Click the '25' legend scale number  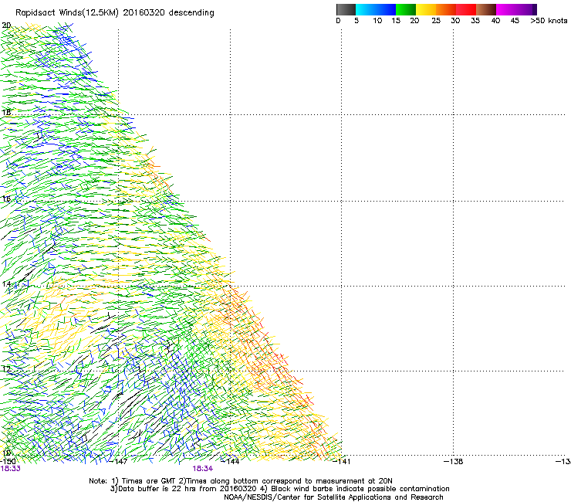pyautogui.click(x=436, y=21)
